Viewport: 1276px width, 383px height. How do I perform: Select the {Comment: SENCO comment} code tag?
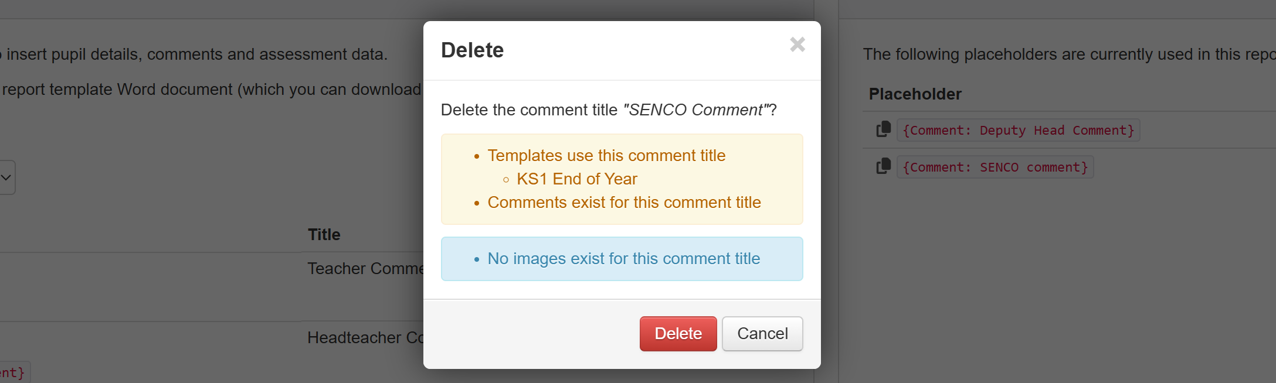click(995, 167)
